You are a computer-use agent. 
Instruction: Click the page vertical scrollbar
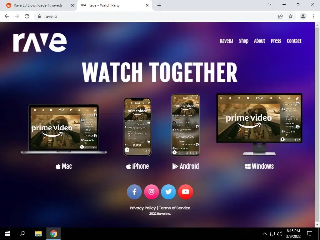(317, 124)
